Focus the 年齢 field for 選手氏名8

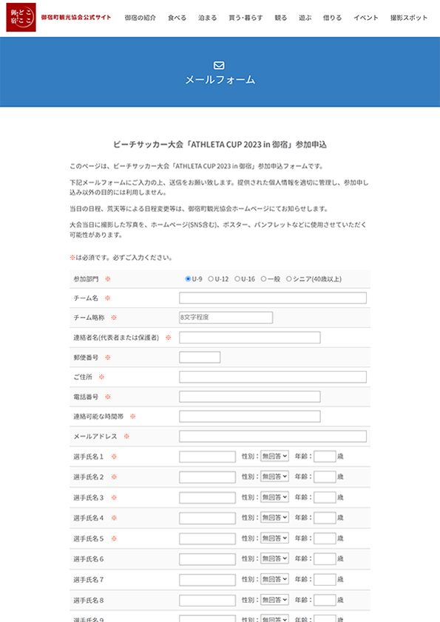325,600
